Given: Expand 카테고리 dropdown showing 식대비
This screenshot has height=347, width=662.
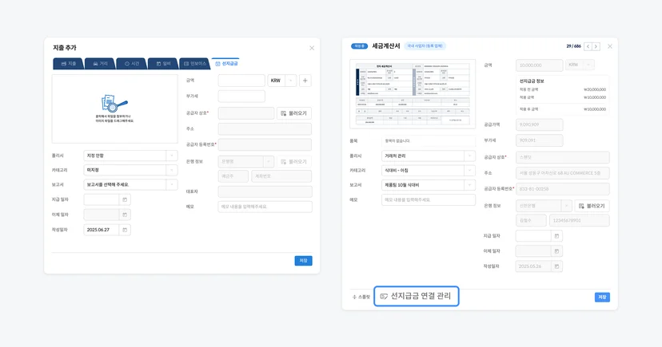Looking at the screenshot, I should [x=429, y=170].
